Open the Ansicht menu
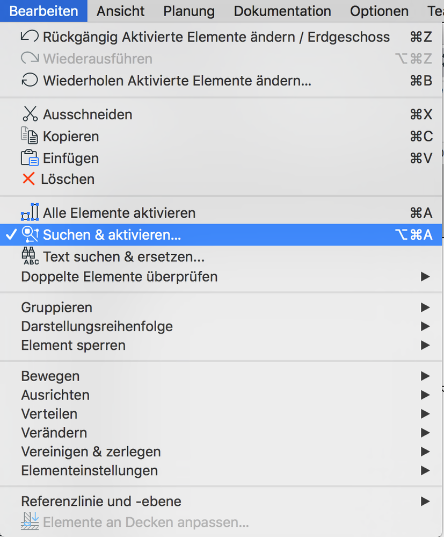 click(121, 11)
